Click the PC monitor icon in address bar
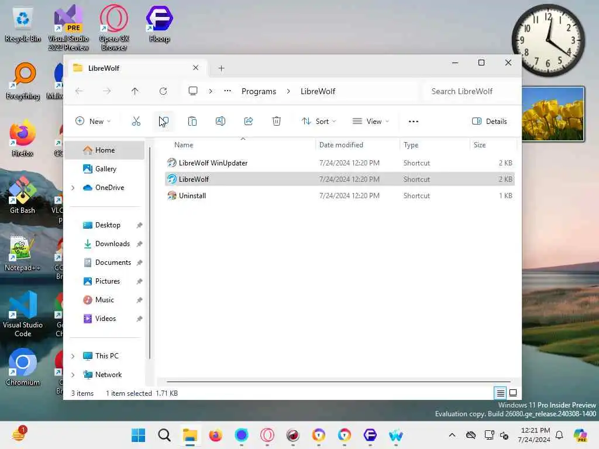This screenshot has width=599, height=449. click(x=193, y=91)
